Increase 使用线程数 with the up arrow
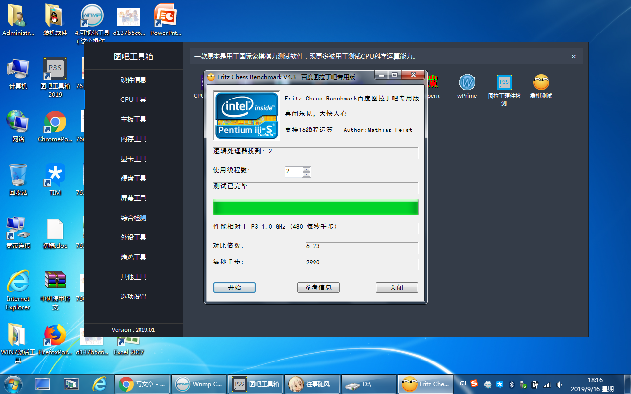The width and height of the screenshot is (631, 394). pos(307,169)
